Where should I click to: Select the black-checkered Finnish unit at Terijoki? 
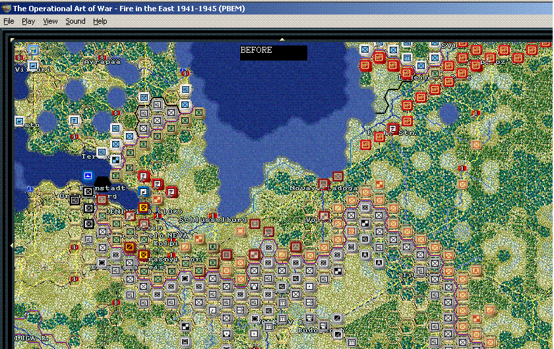pos(115,160)
